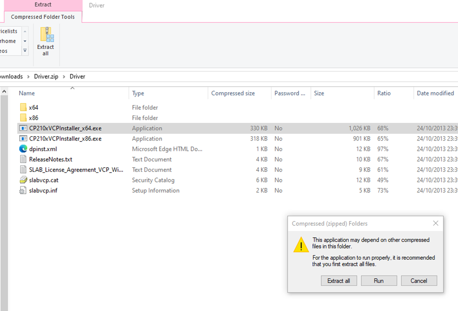Sort by Date modified column header
The height and width of the screenshot is (311, 458).
point(435,93)
